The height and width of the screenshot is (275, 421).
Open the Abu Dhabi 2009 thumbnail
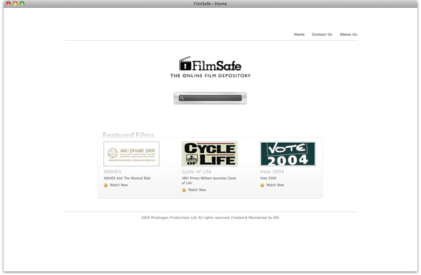(131, 154)
